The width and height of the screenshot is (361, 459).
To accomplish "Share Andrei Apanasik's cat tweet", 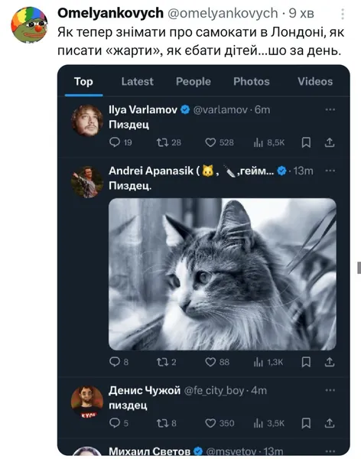I will pyautogui.click(x=330, y=363).
